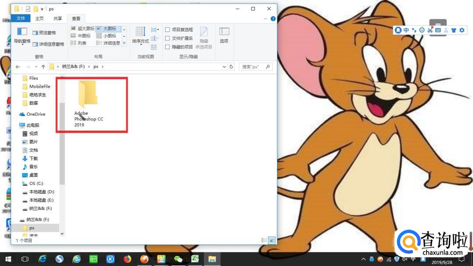Open 本地磁盘 (D:) drive
473x266 pixels.
42,192
